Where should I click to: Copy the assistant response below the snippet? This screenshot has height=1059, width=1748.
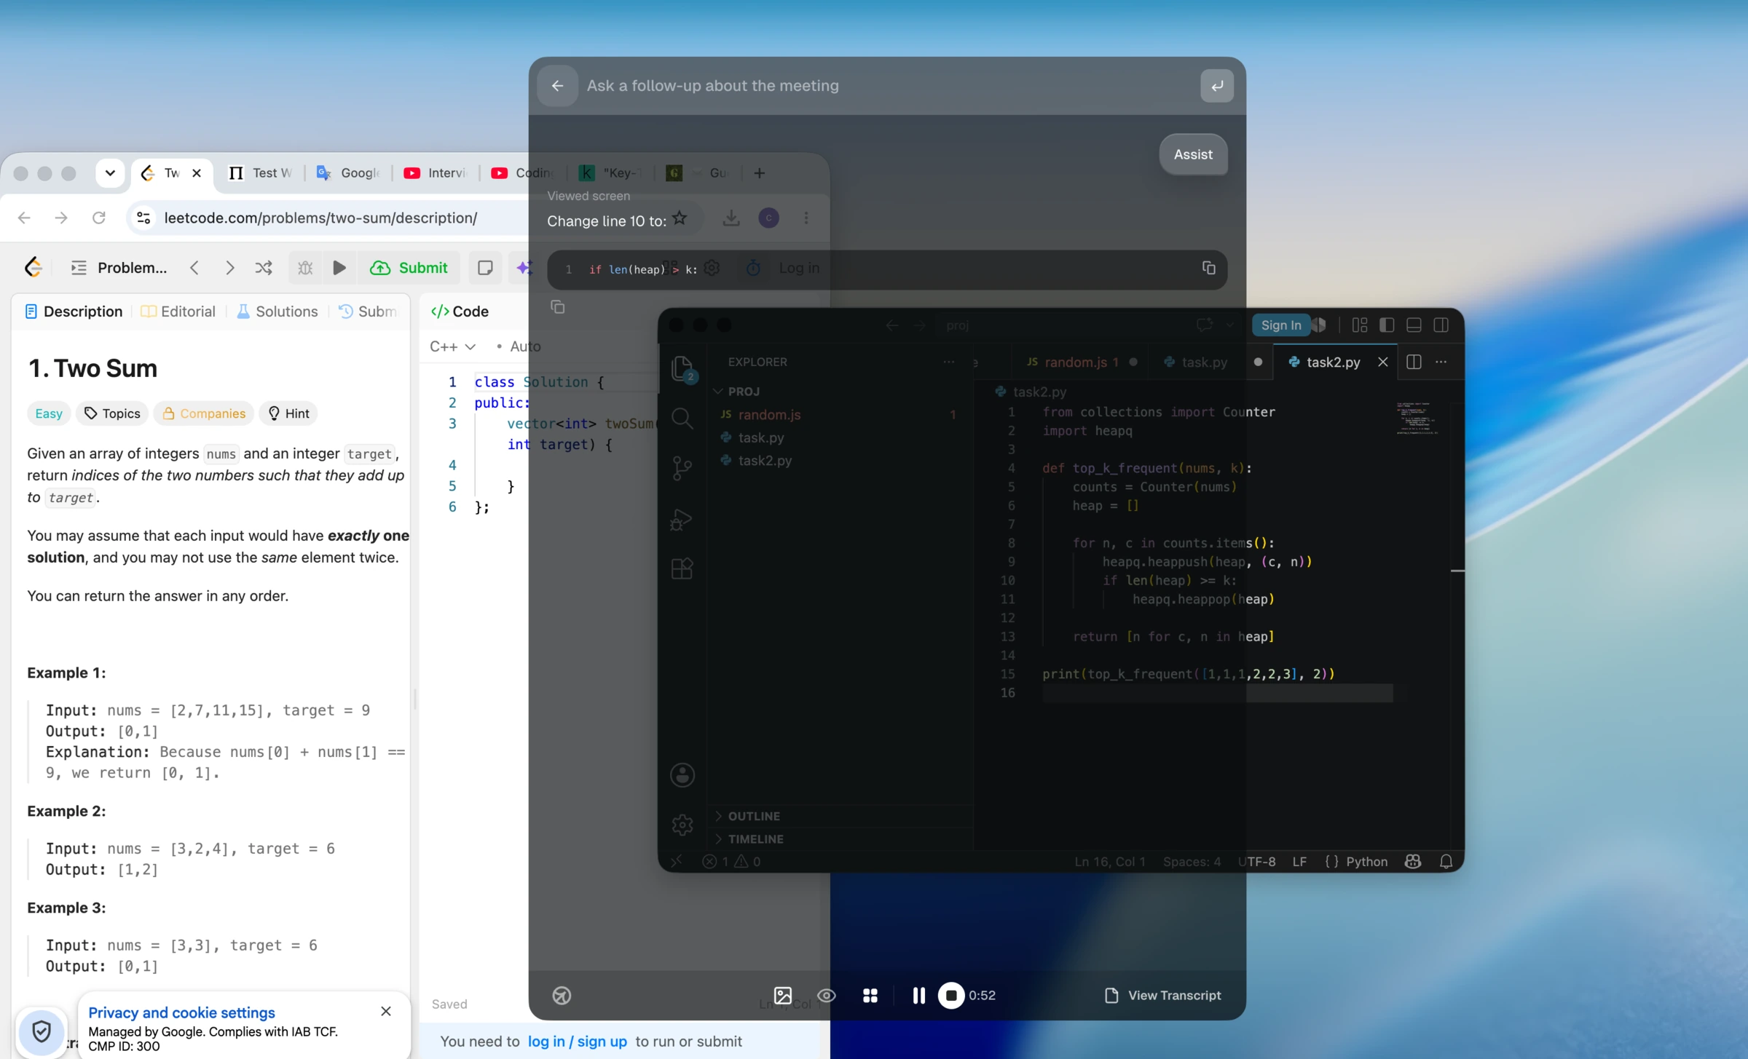point(558,307)
